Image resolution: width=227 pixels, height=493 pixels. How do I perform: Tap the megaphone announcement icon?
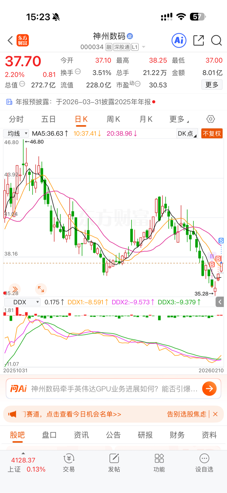(12, 414)
